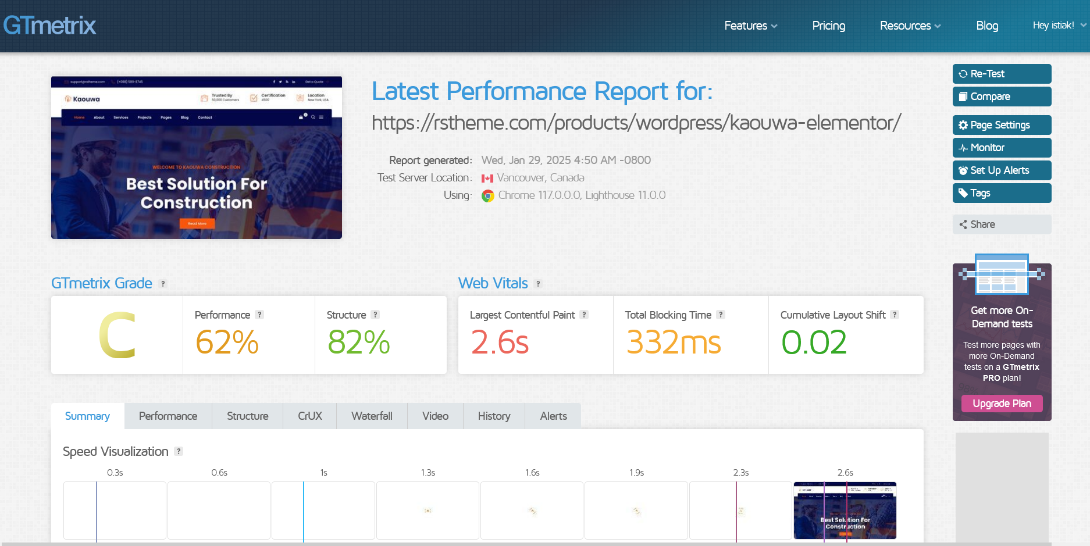This screenshot has width=1090, height=546.
Task: Click the Share button
Action: tap(1002, 224)
